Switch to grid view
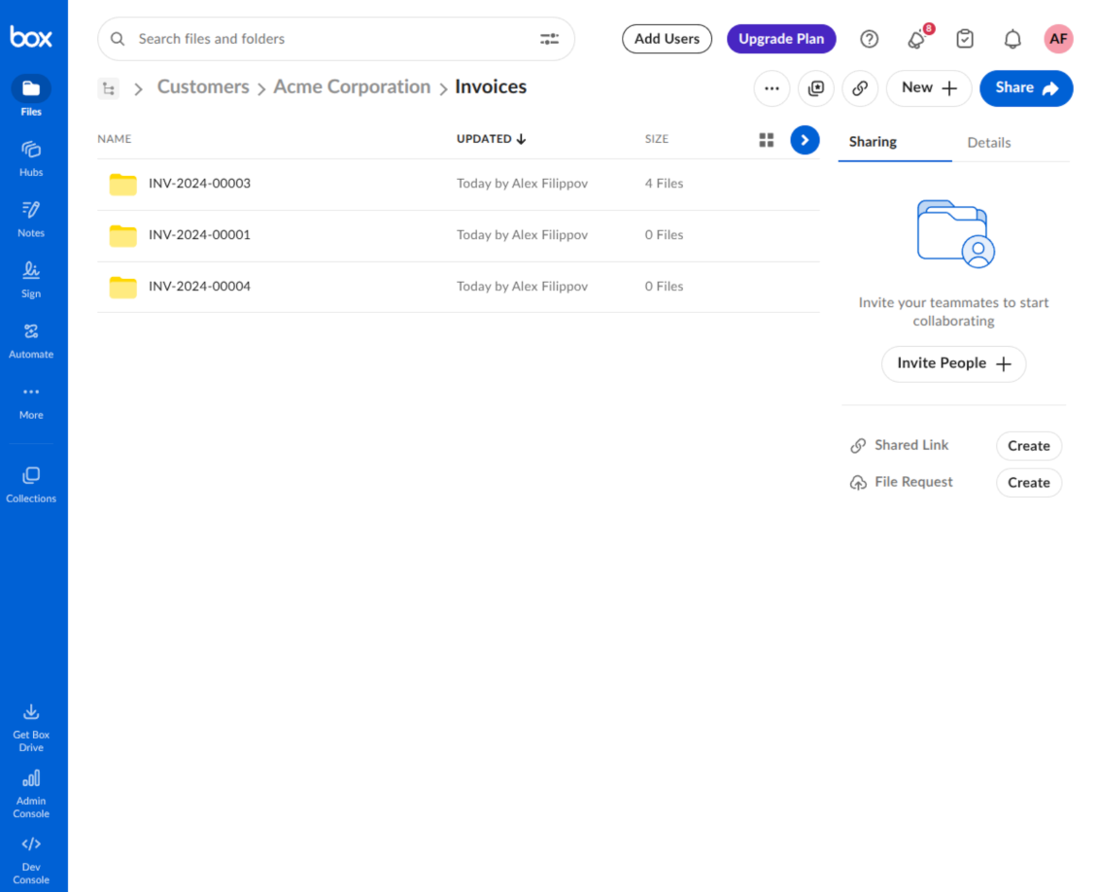The width and height of the screenshot is (1098, 892). 767,140
